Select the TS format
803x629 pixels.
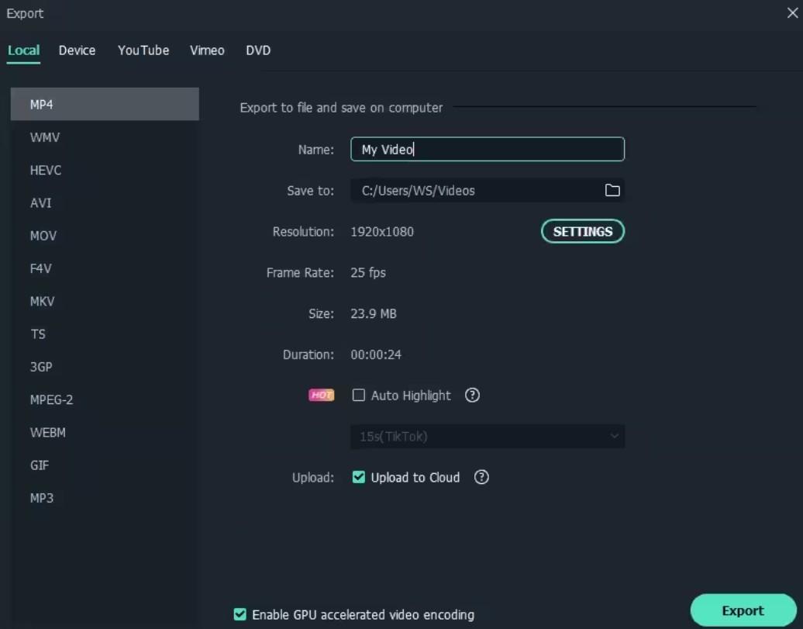[105, 334]
